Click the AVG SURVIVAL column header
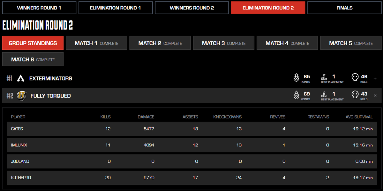This screenshot has width=383, height=191. (359, 117)
